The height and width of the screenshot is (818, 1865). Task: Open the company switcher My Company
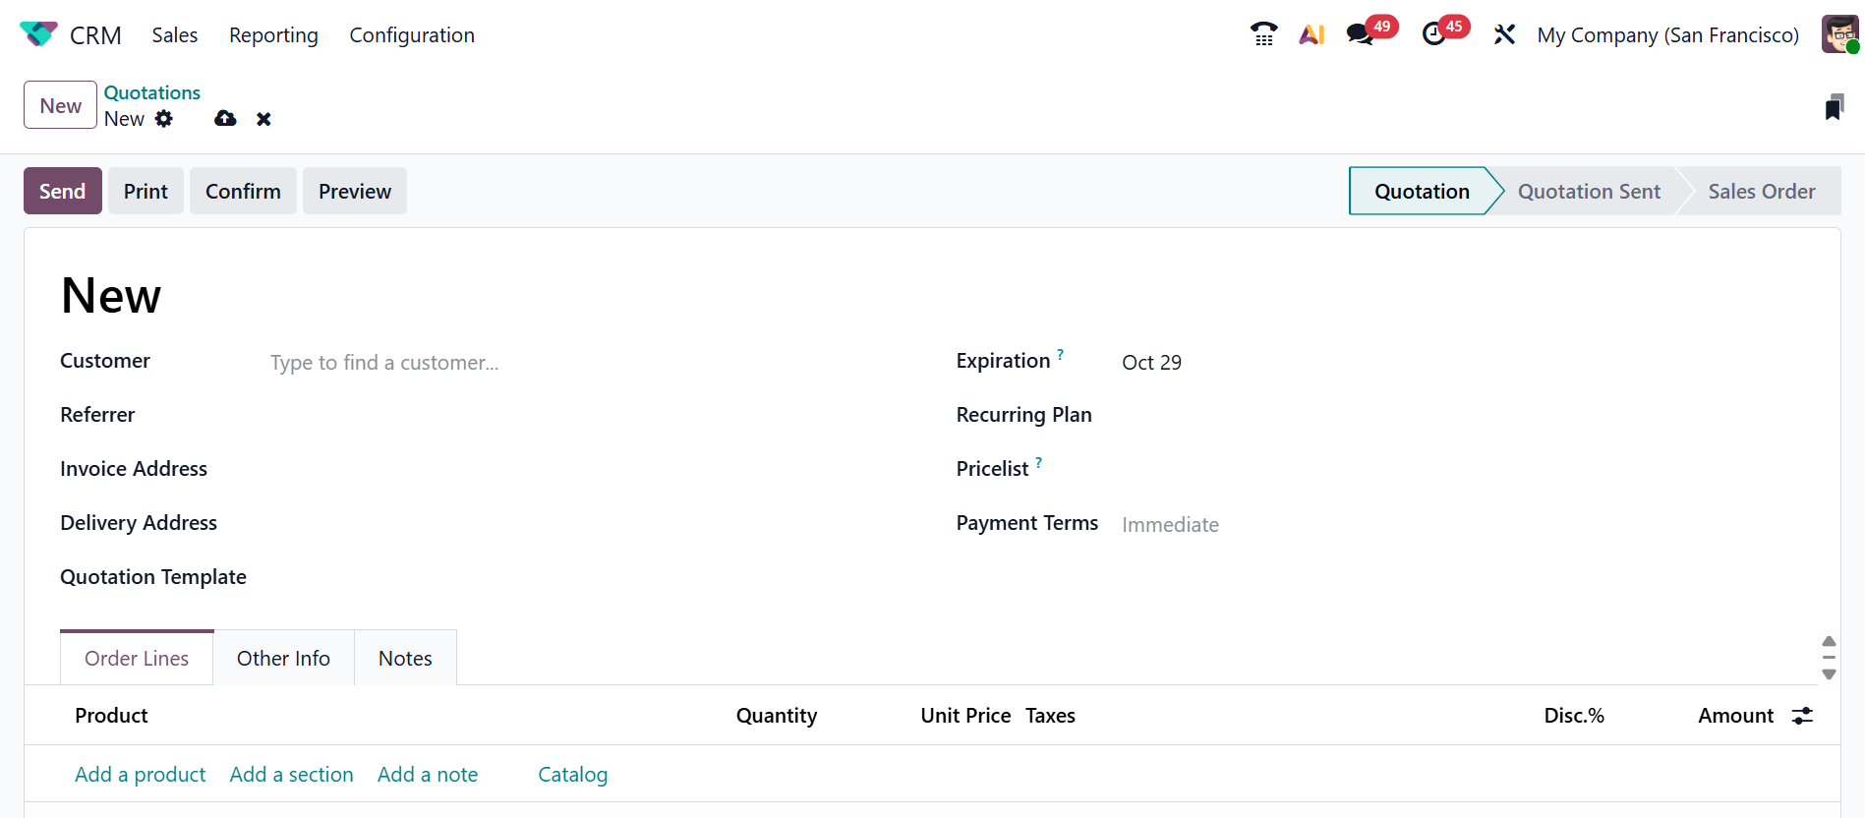coord(1667,35)
